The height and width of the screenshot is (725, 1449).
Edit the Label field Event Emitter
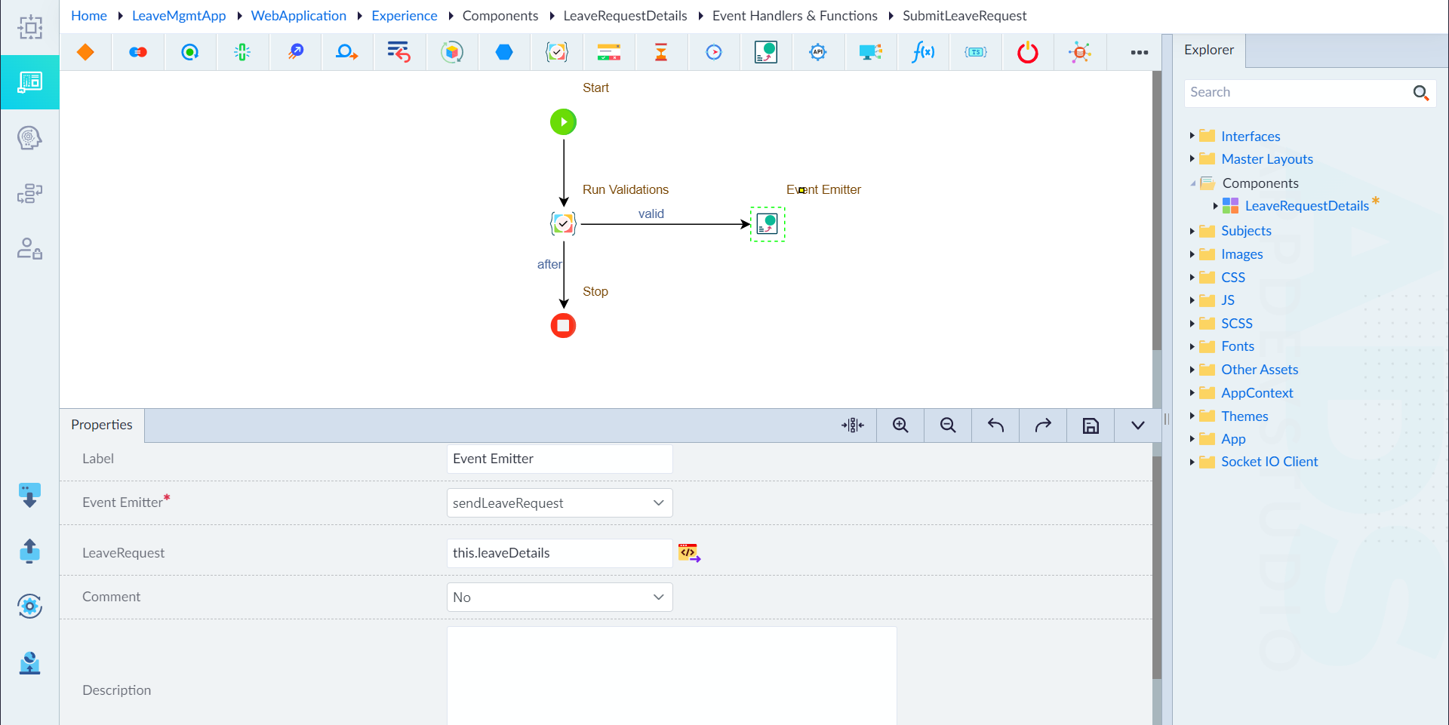point(559,459)
